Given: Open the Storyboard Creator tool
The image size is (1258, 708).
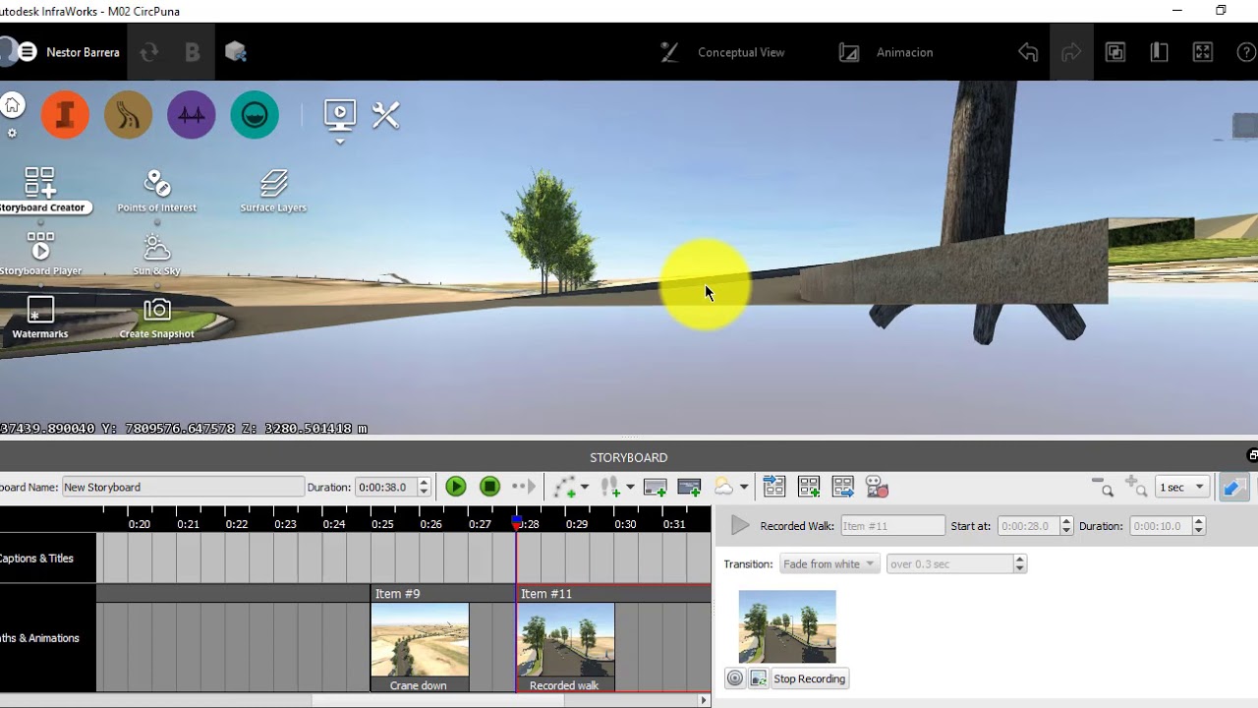Looking at the screenshot, I should [x=40, y=189].
